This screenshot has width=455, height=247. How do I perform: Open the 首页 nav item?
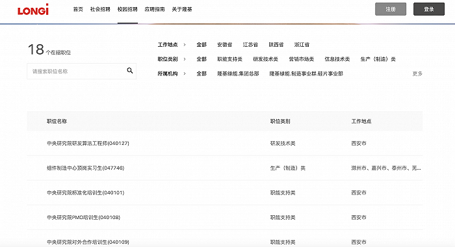click(x=78, y=9)
